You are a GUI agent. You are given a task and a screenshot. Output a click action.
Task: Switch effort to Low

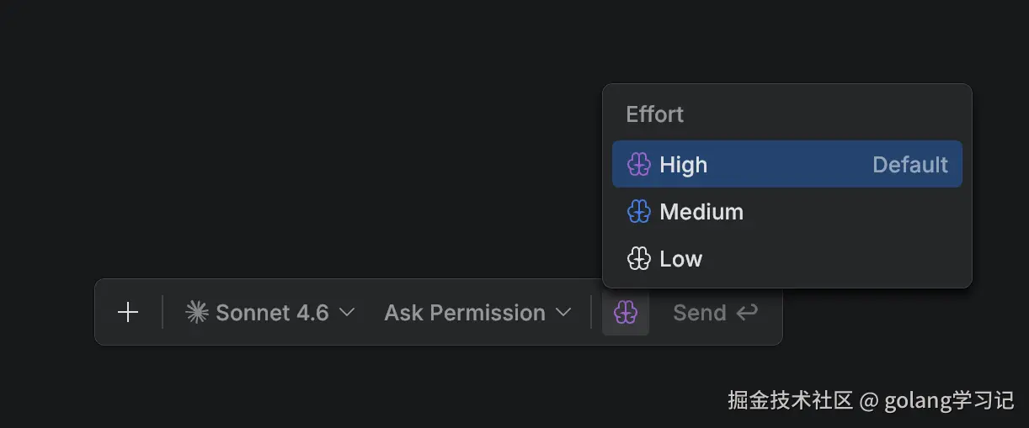click(x=680, y=259)
